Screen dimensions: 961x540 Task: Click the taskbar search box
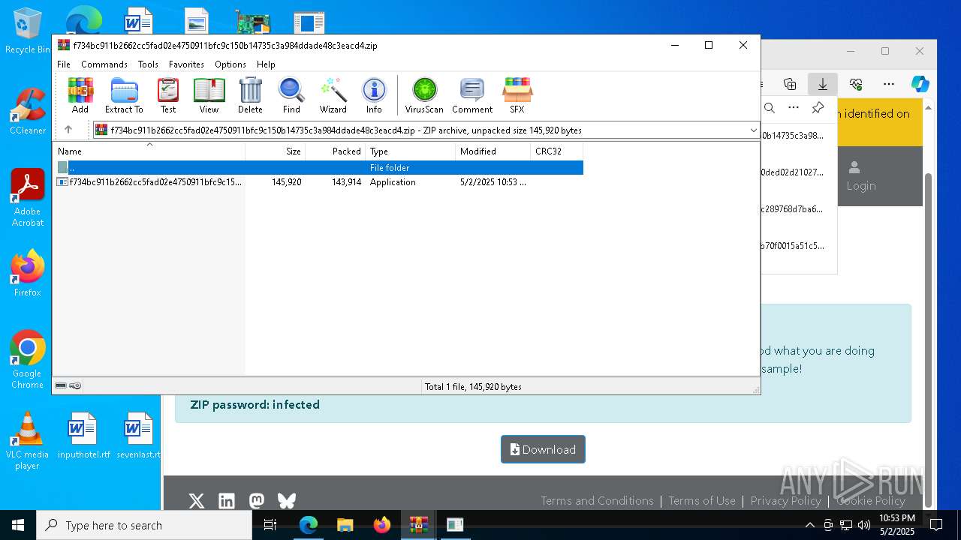(x=144, y=525)
